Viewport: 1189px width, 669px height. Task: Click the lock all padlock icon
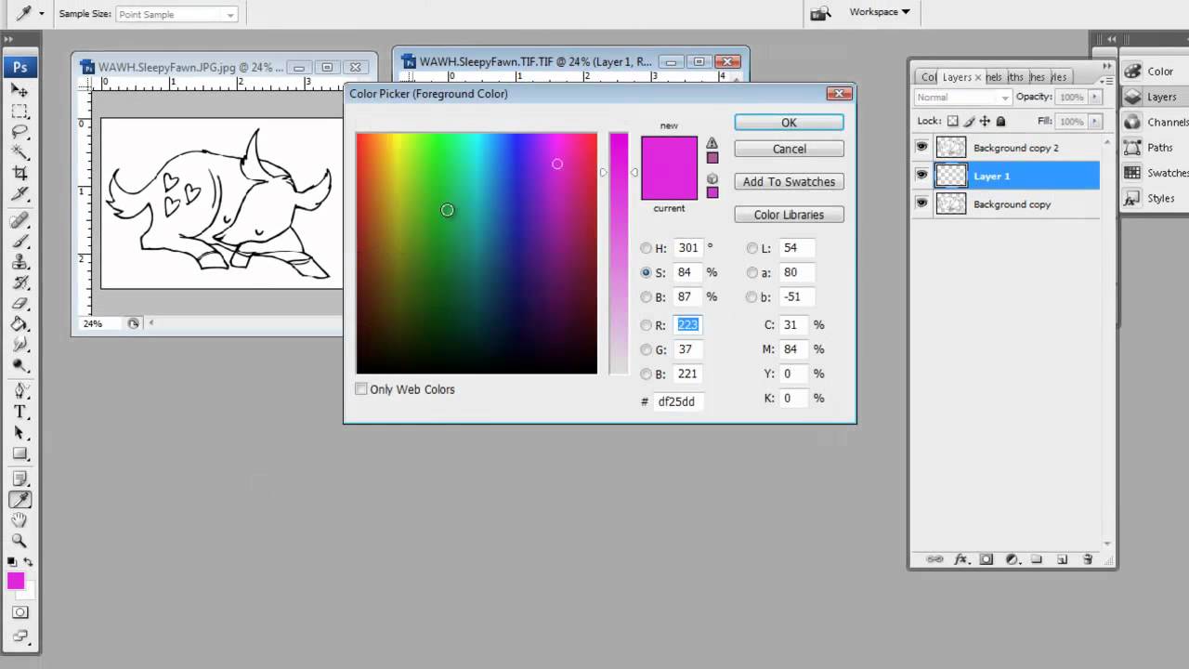point(1000,121)
